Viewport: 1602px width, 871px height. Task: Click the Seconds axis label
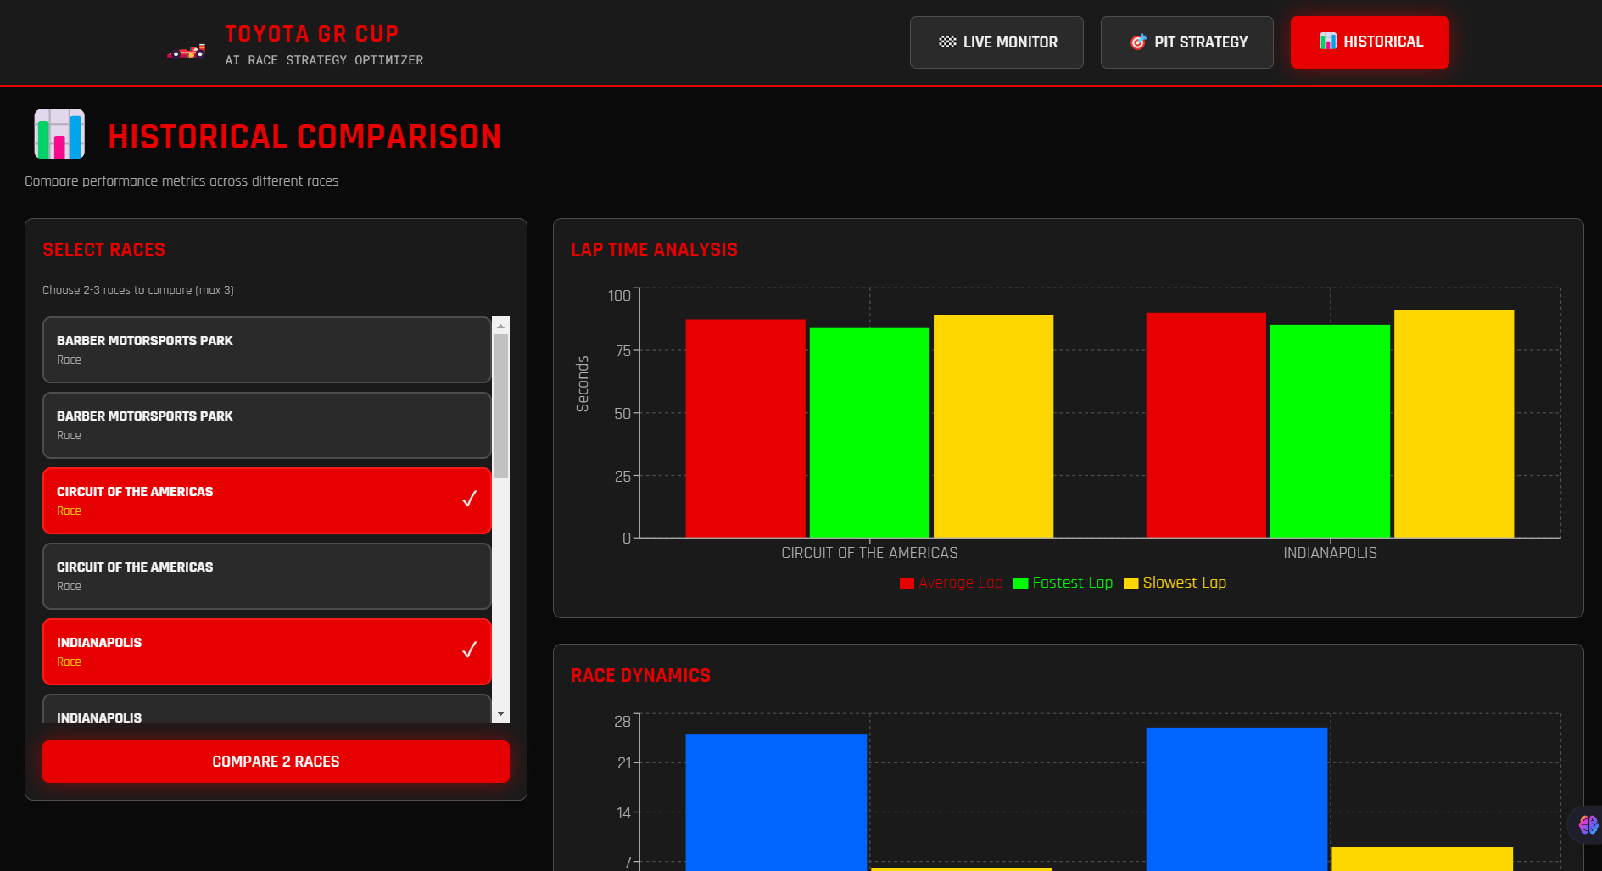click(583, 384)
